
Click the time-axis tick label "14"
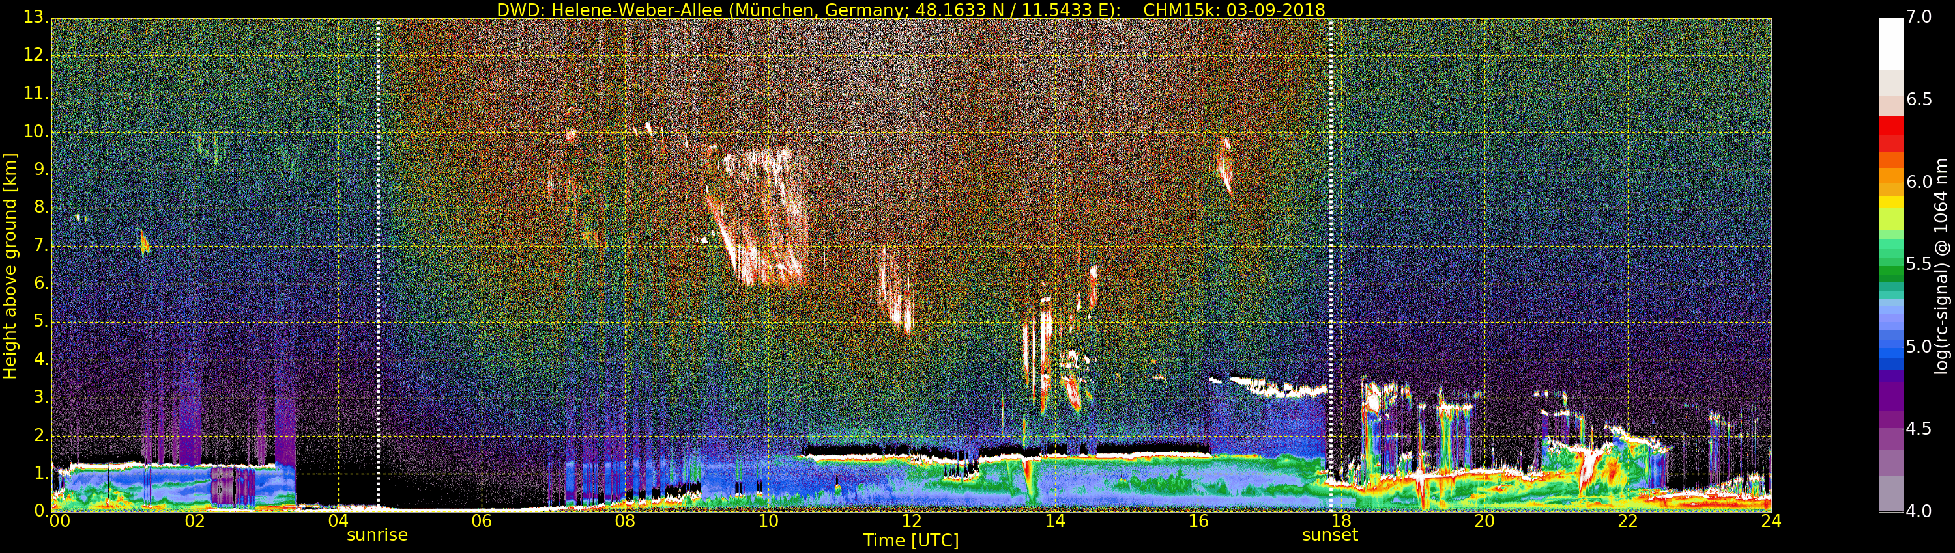tap(1055, 521)
